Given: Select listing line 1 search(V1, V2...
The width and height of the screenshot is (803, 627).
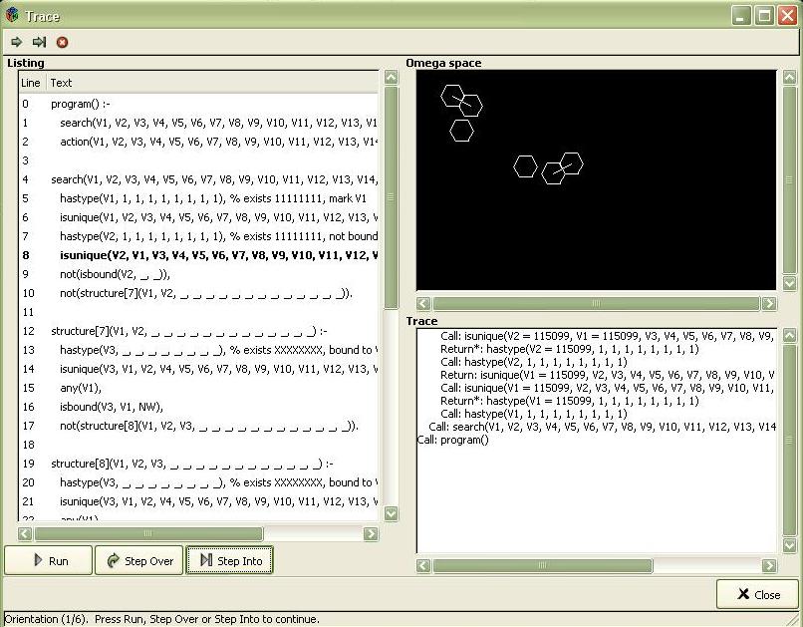Looking at the screenshot, I should (x=198, y=123).
